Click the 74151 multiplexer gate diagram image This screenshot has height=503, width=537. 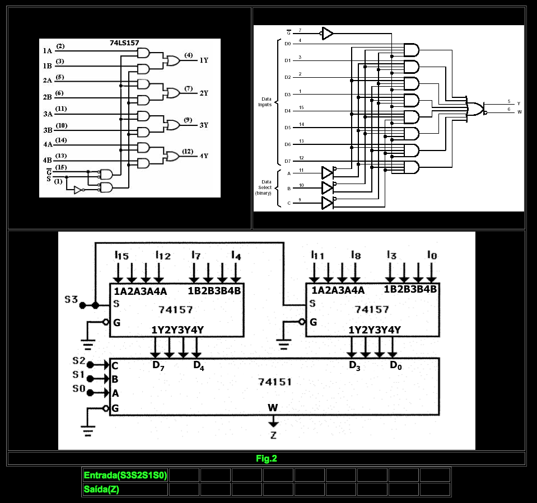click(x=389, y=118)
